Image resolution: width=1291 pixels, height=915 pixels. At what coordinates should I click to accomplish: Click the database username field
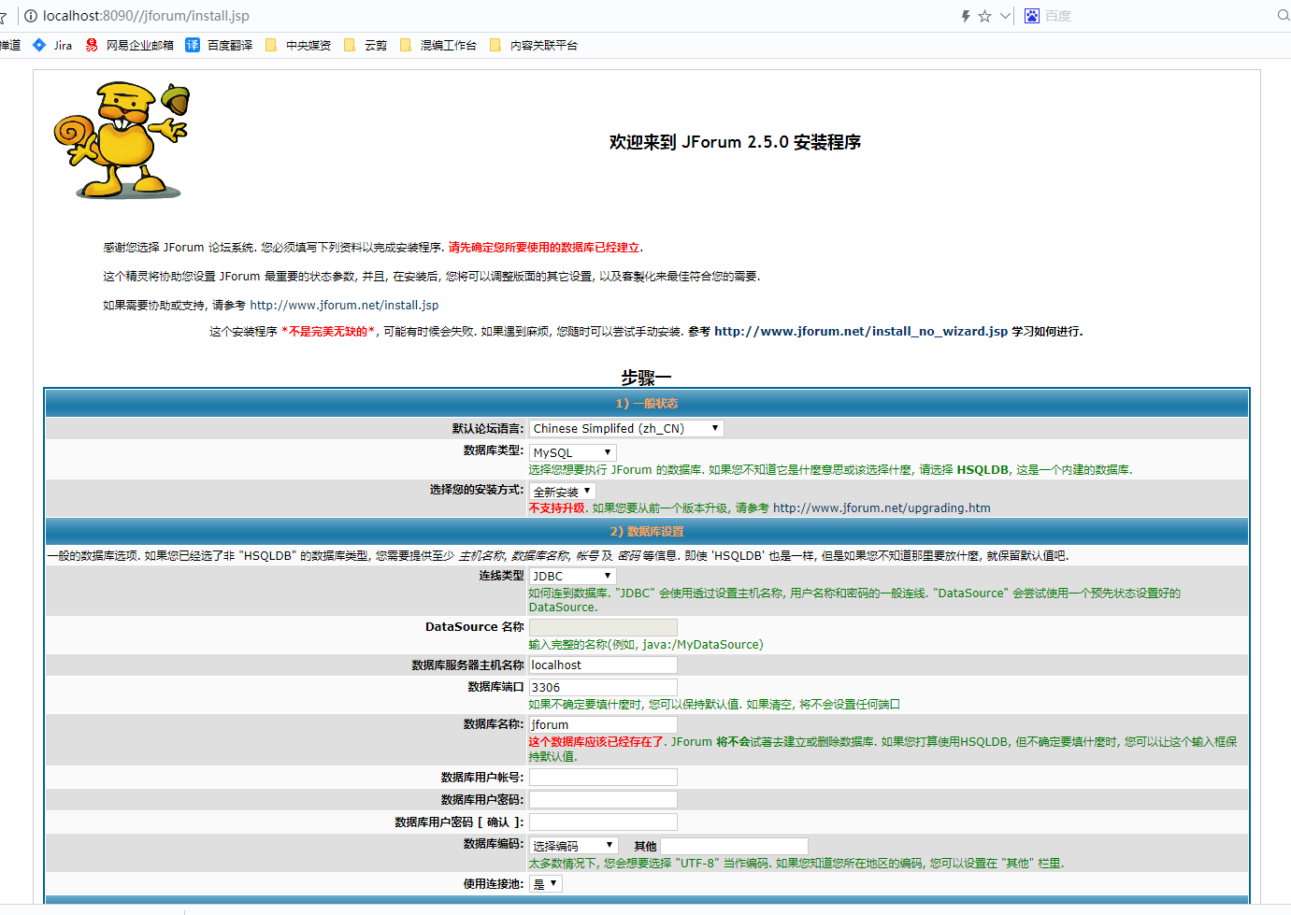pos(603,777)
